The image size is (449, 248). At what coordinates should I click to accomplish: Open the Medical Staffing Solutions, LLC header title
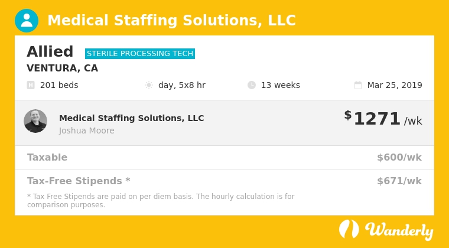[x=171, y=21]
